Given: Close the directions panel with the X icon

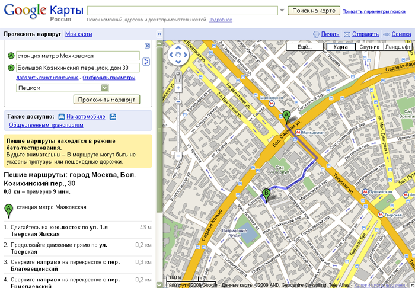Looking at the screenshot, I should click(147, 46).
